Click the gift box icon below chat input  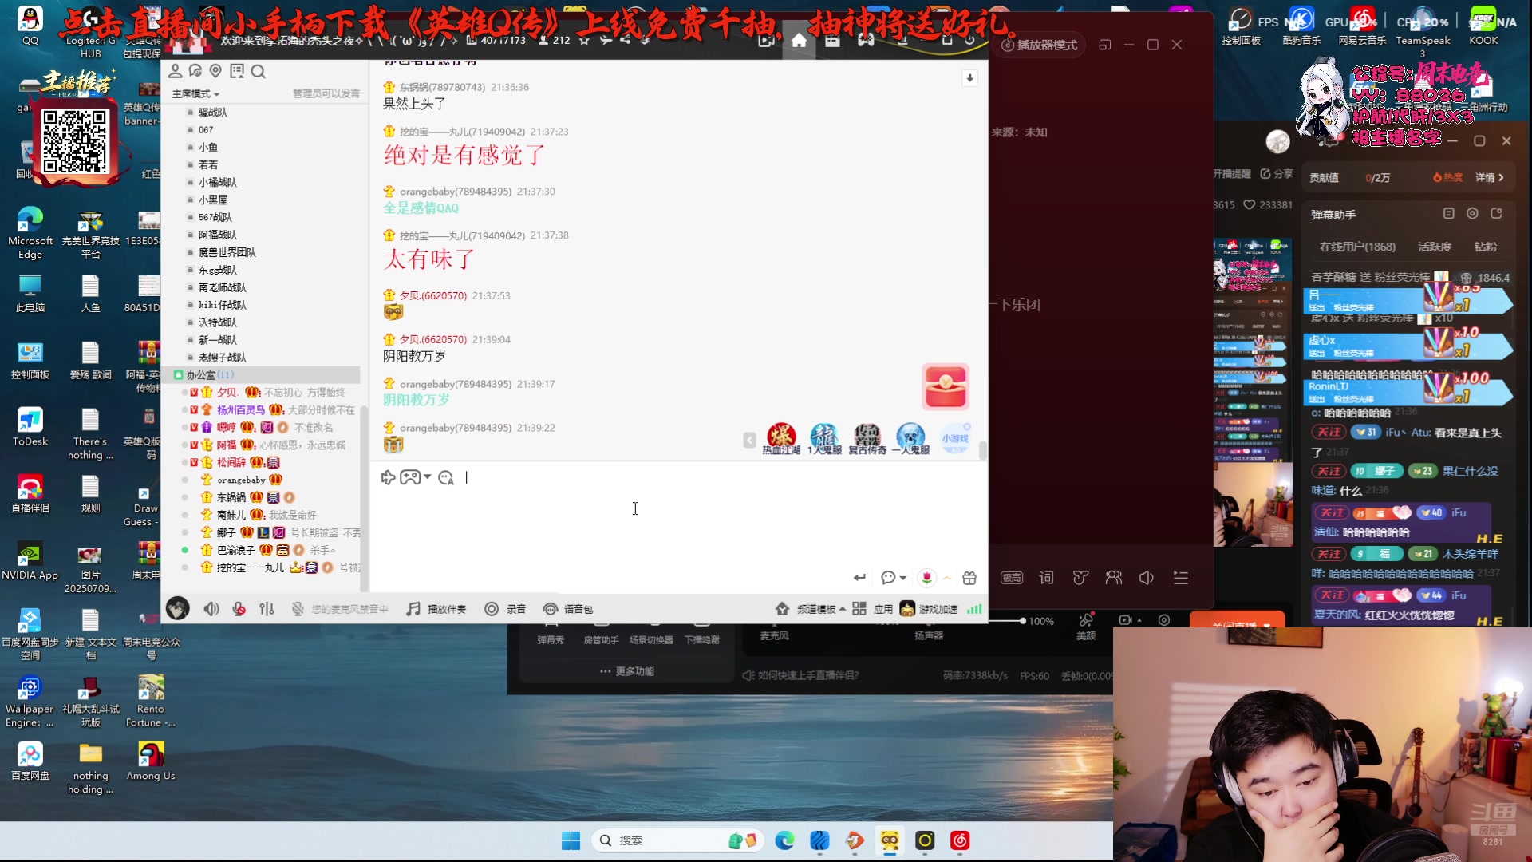[x=969, y=578]
